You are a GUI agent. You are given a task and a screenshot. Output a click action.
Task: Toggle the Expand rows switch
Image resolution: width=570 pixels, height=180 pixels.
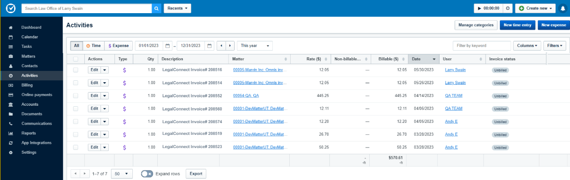[147, 174]
